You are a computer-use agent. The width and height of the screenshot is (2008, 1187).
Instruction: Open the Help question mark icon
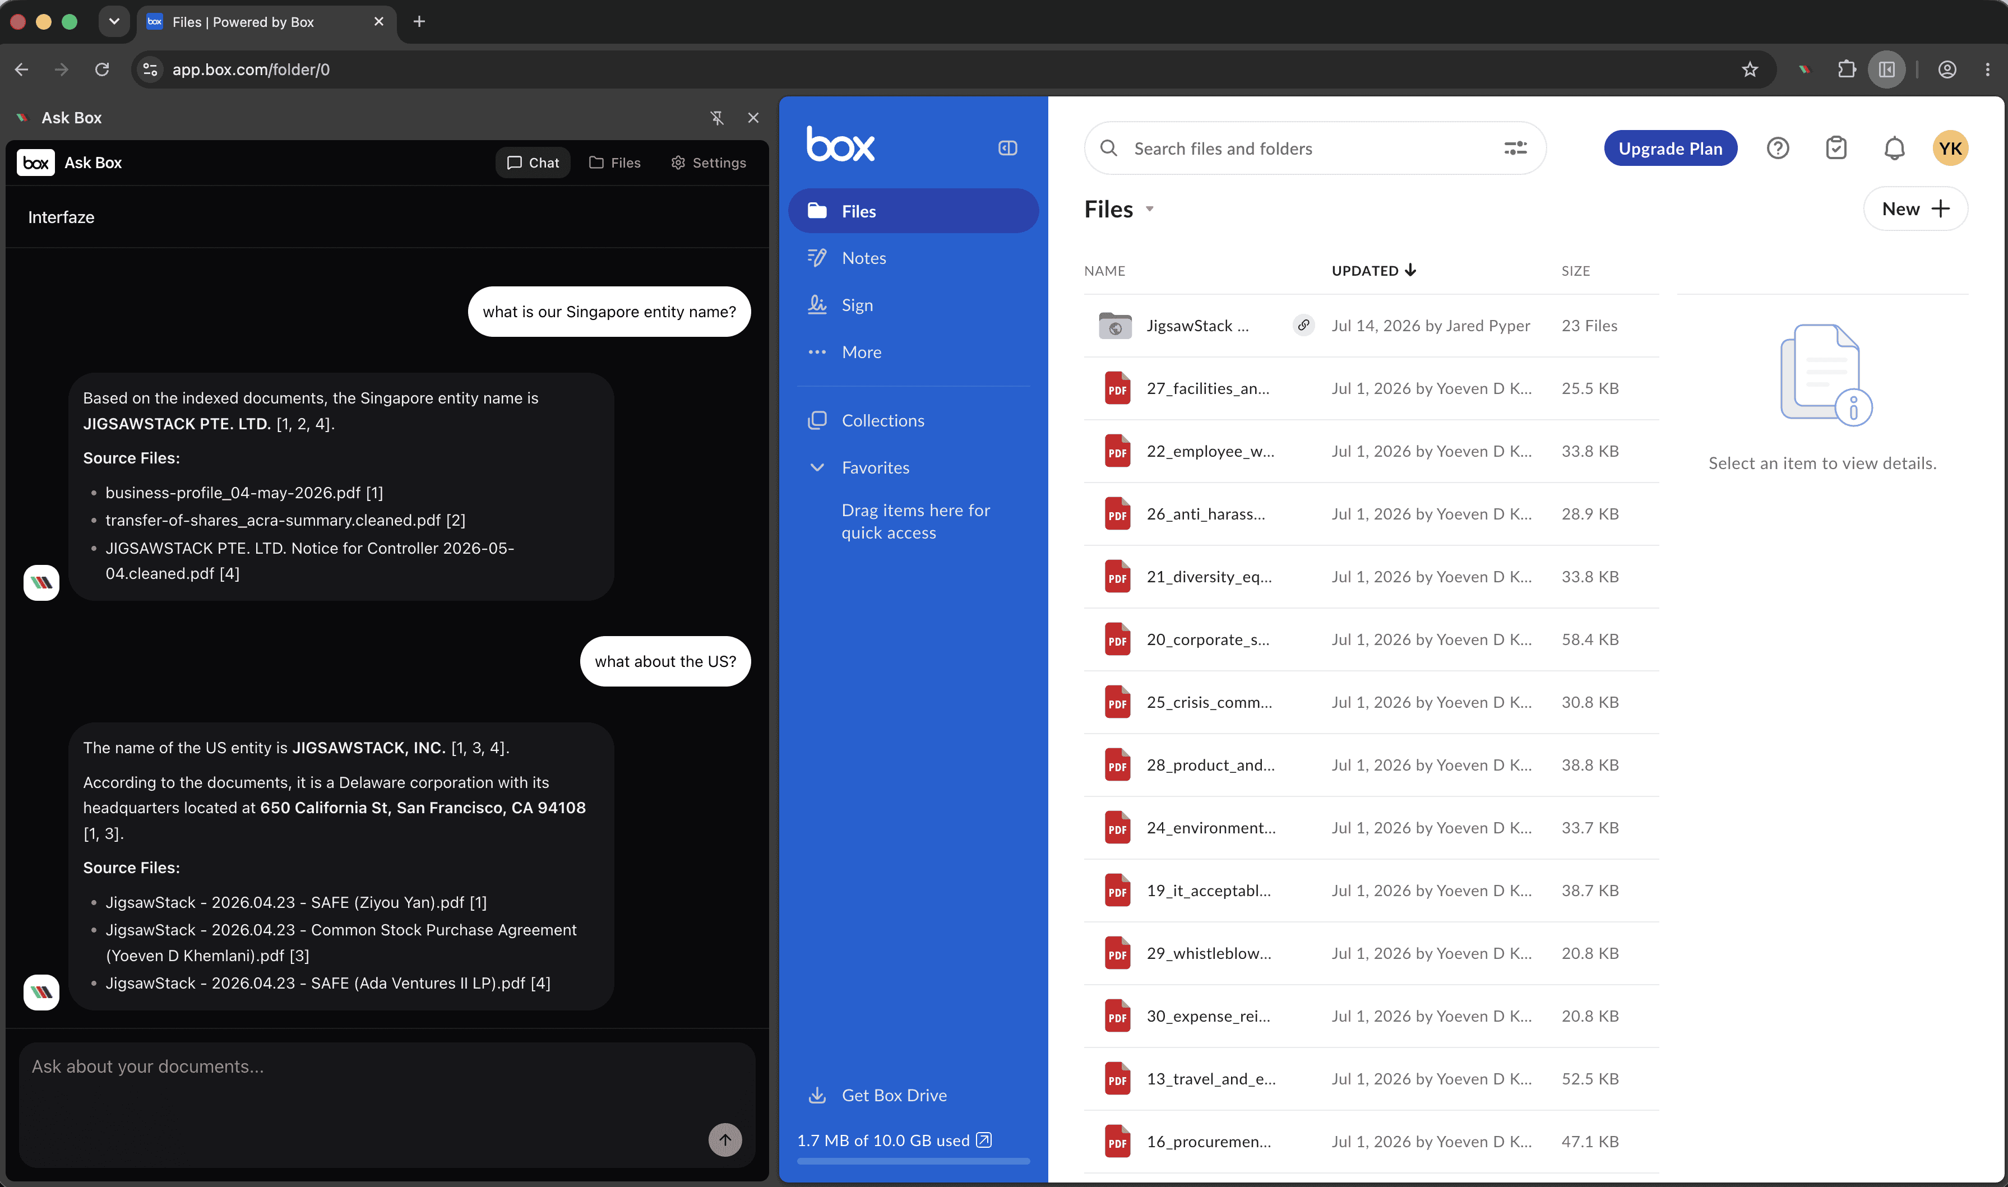[1778, 148]
